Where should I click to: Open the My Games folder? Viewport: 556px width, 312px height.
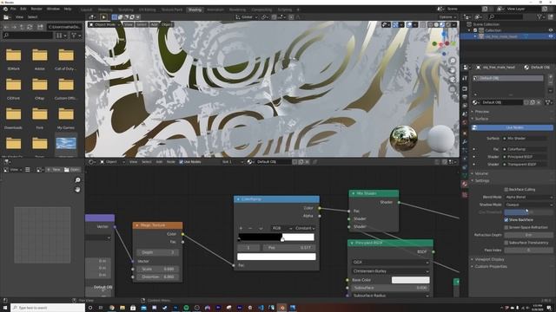pyautogui.click(x=66, y=118)
